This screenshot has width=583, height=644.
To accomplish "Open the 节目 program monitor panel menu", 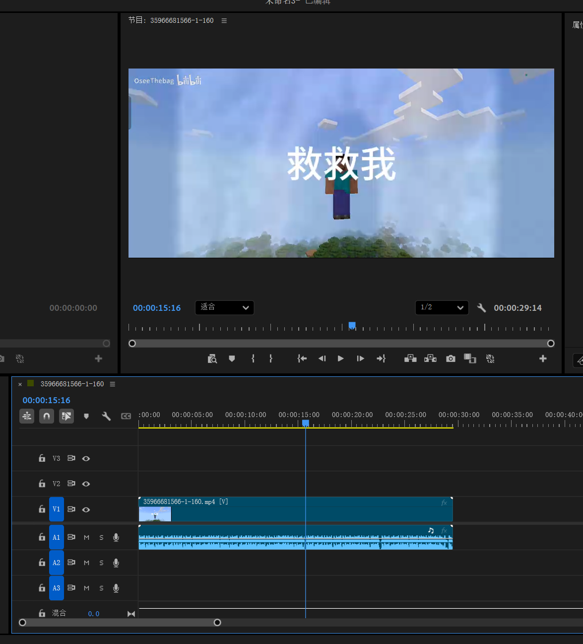I will tap(224, 20).
